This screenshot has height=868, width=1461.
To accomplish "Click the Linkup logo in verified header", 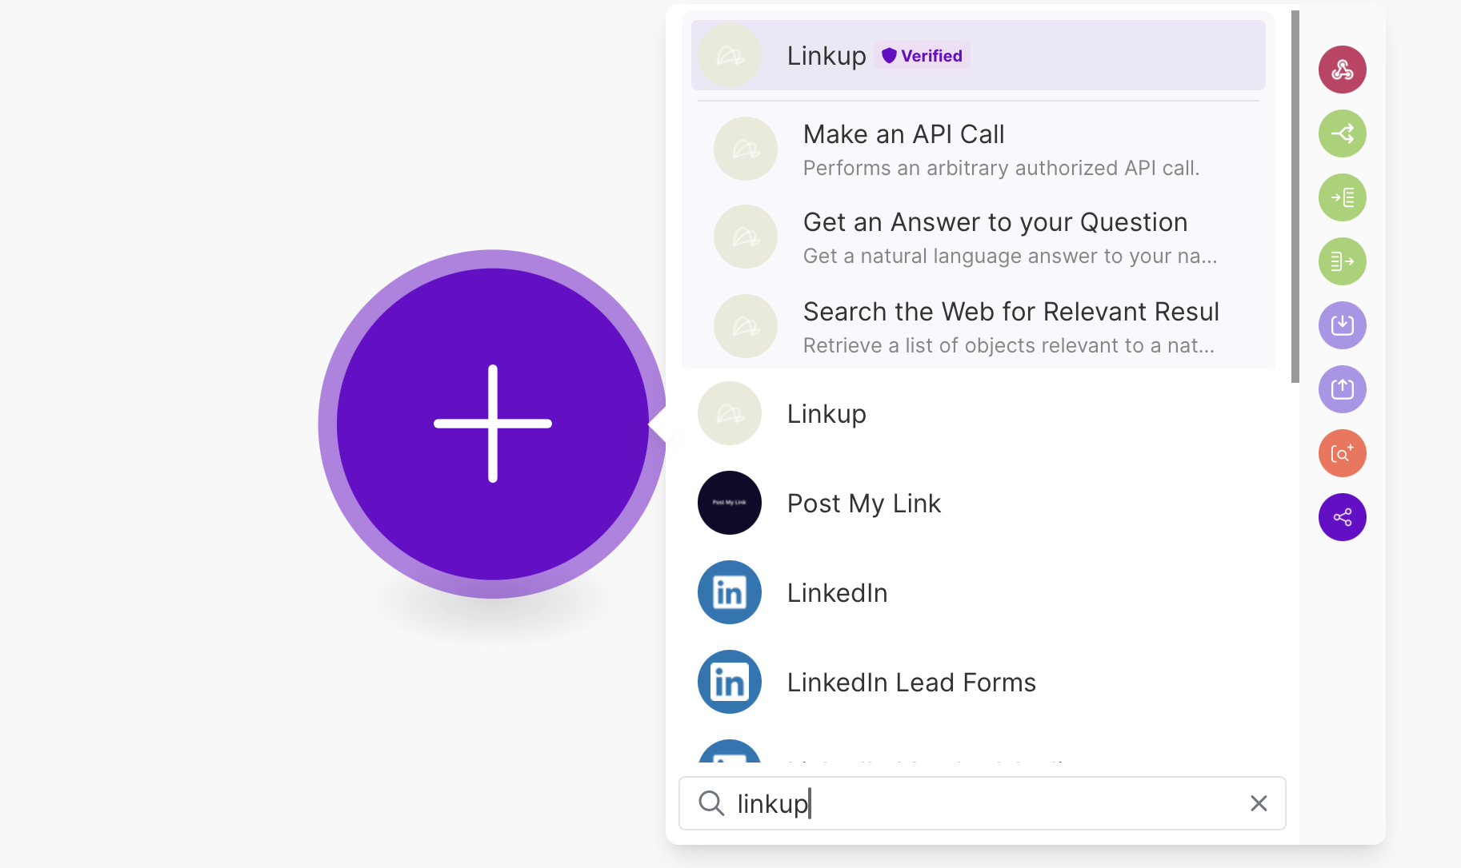I will 730,55.
